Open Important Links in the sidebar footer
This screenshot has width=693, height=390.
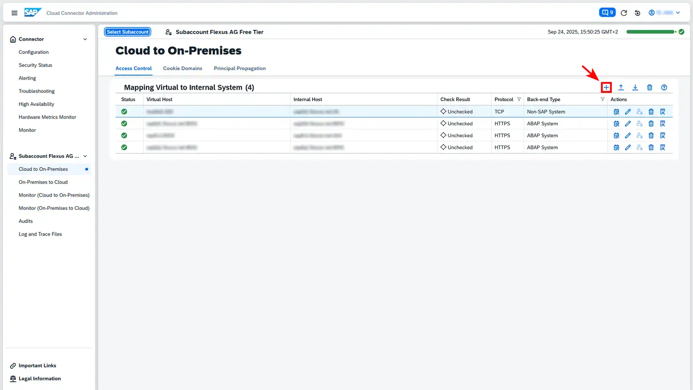[37, 365]
